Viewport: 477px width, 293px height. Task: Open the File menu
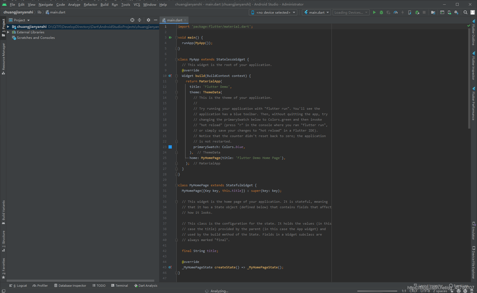point(12,4)
